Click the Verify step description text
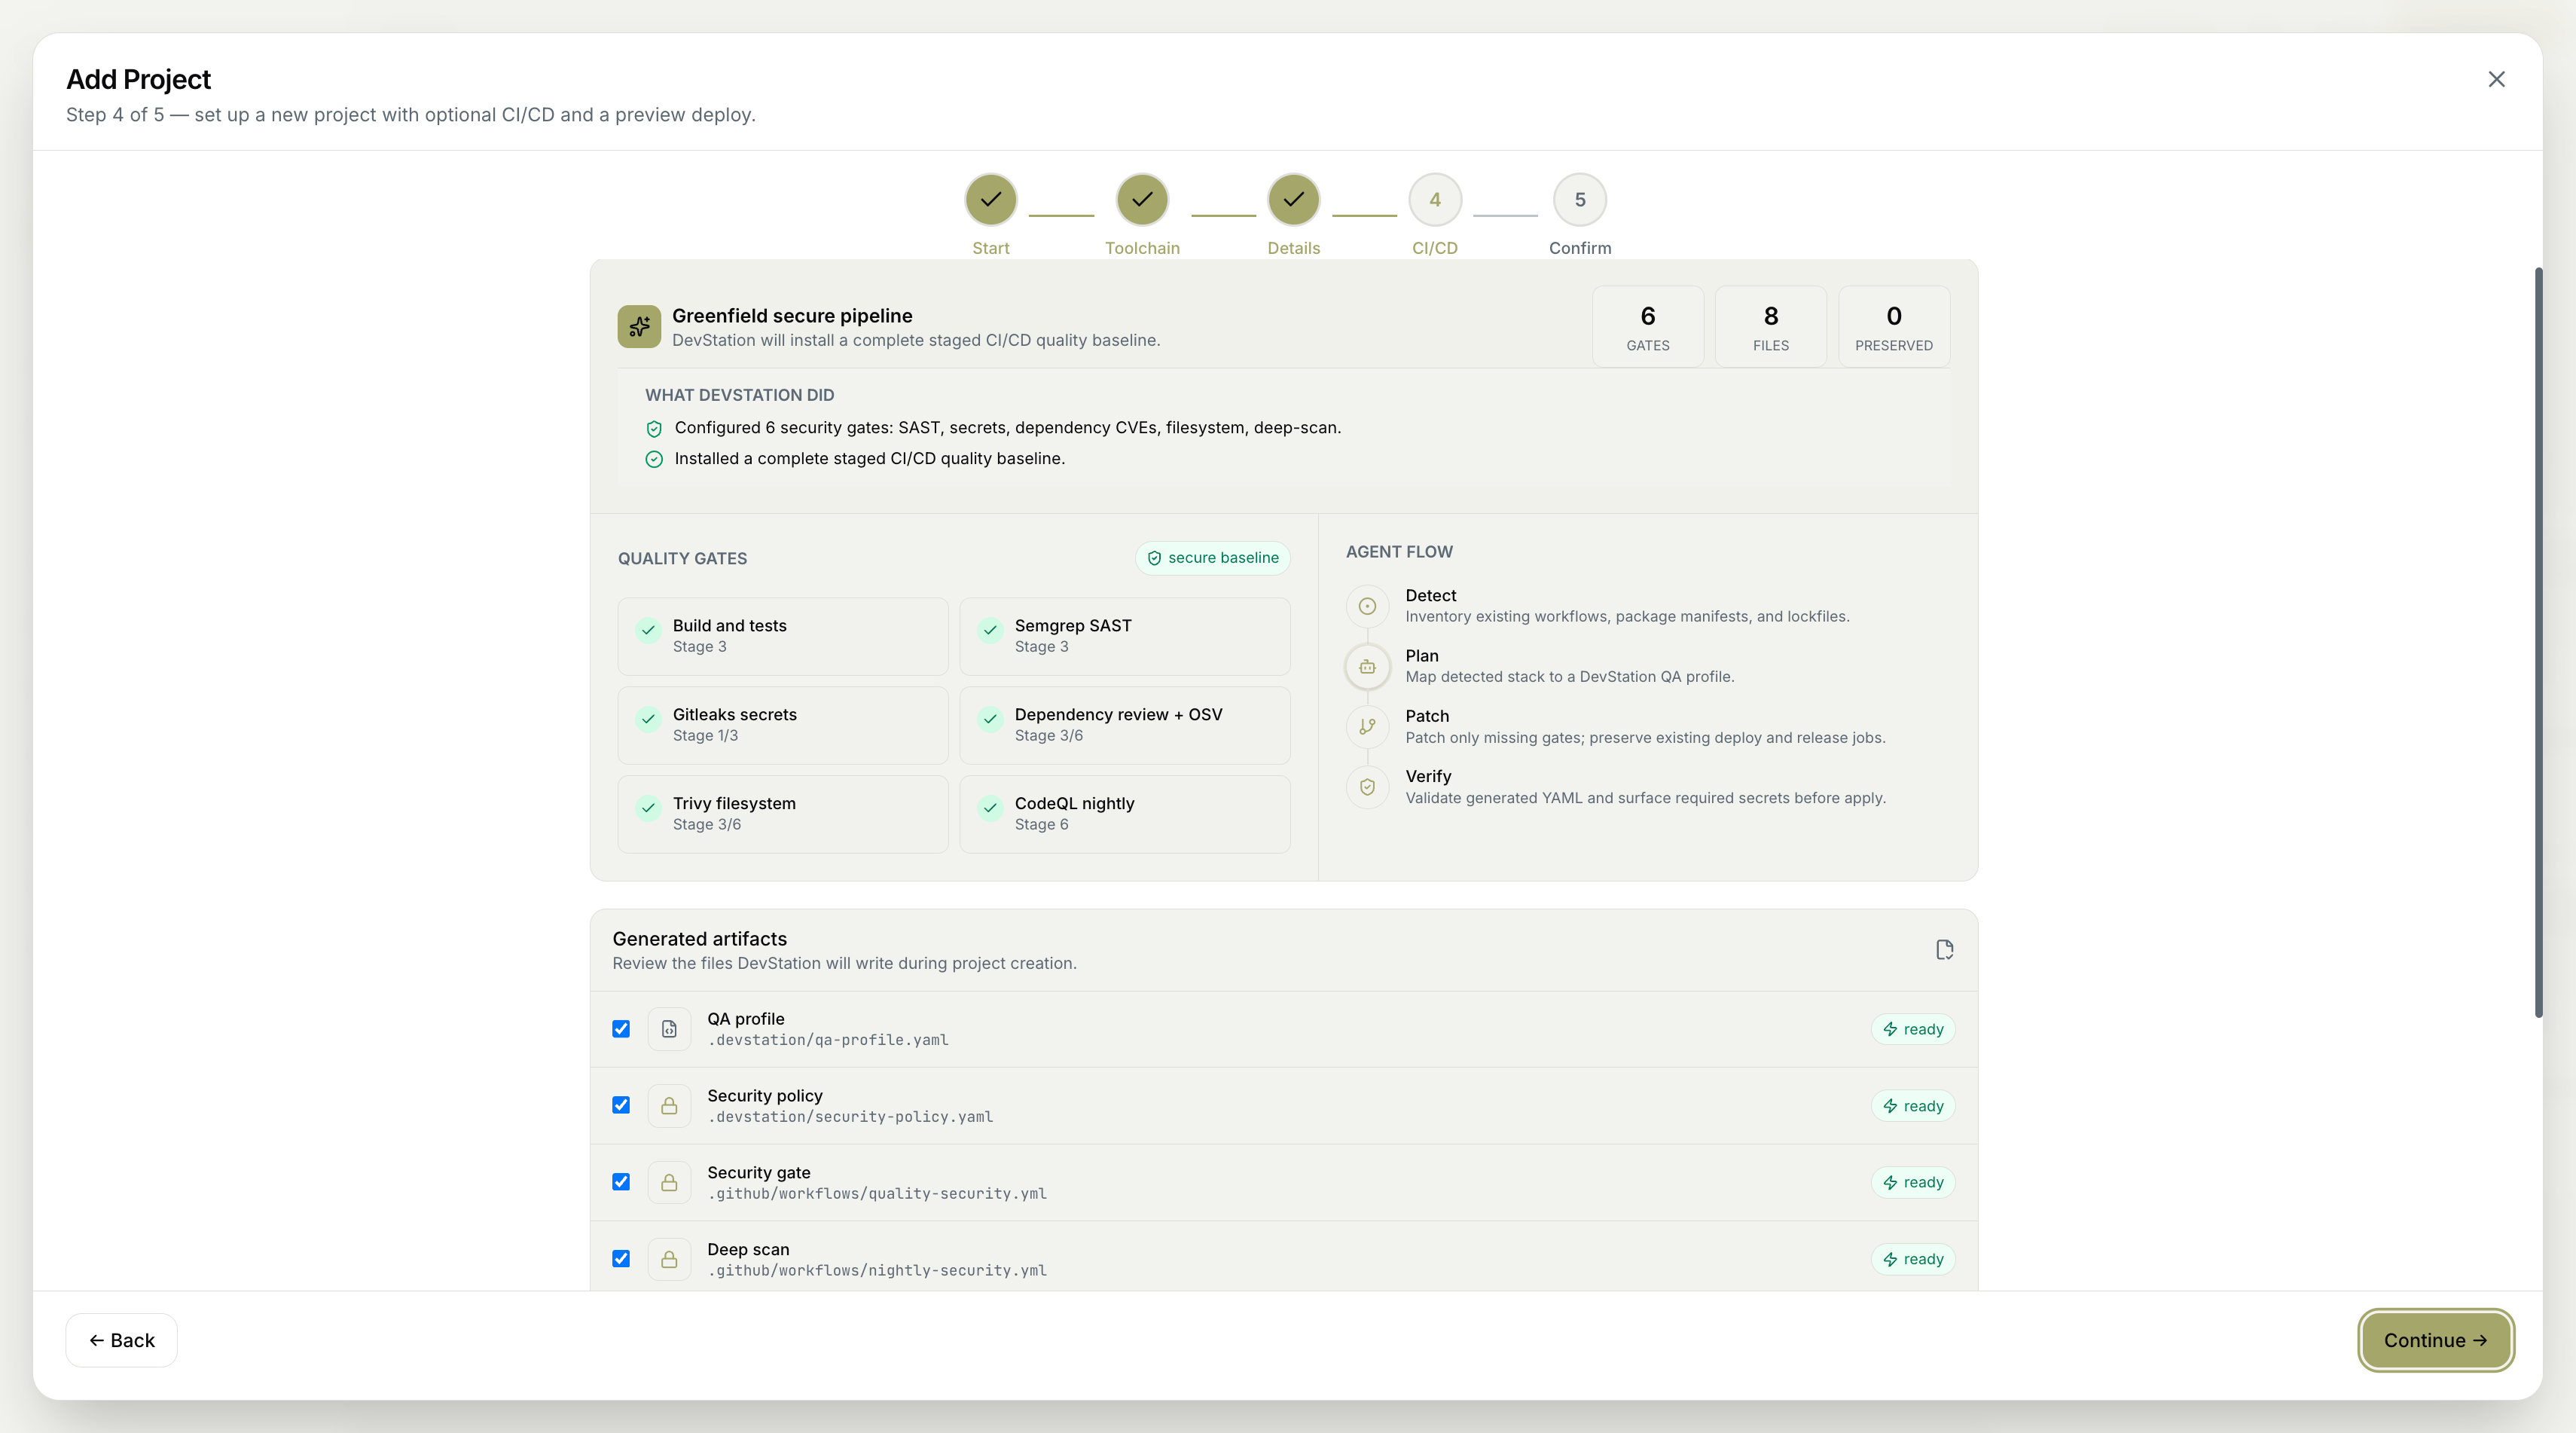This screenshot has width=2576, height=1433. tap(1645, 798)
